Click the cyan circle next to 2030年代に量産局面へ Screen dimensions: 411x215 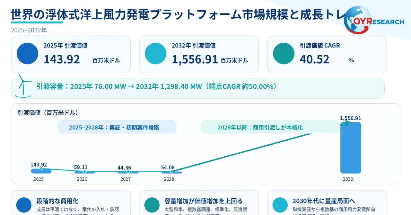point(280,205)
